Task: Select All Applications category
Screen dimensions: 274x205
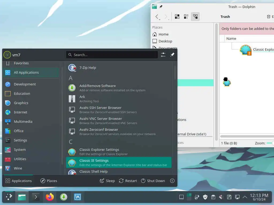Action: coord(31,72)
